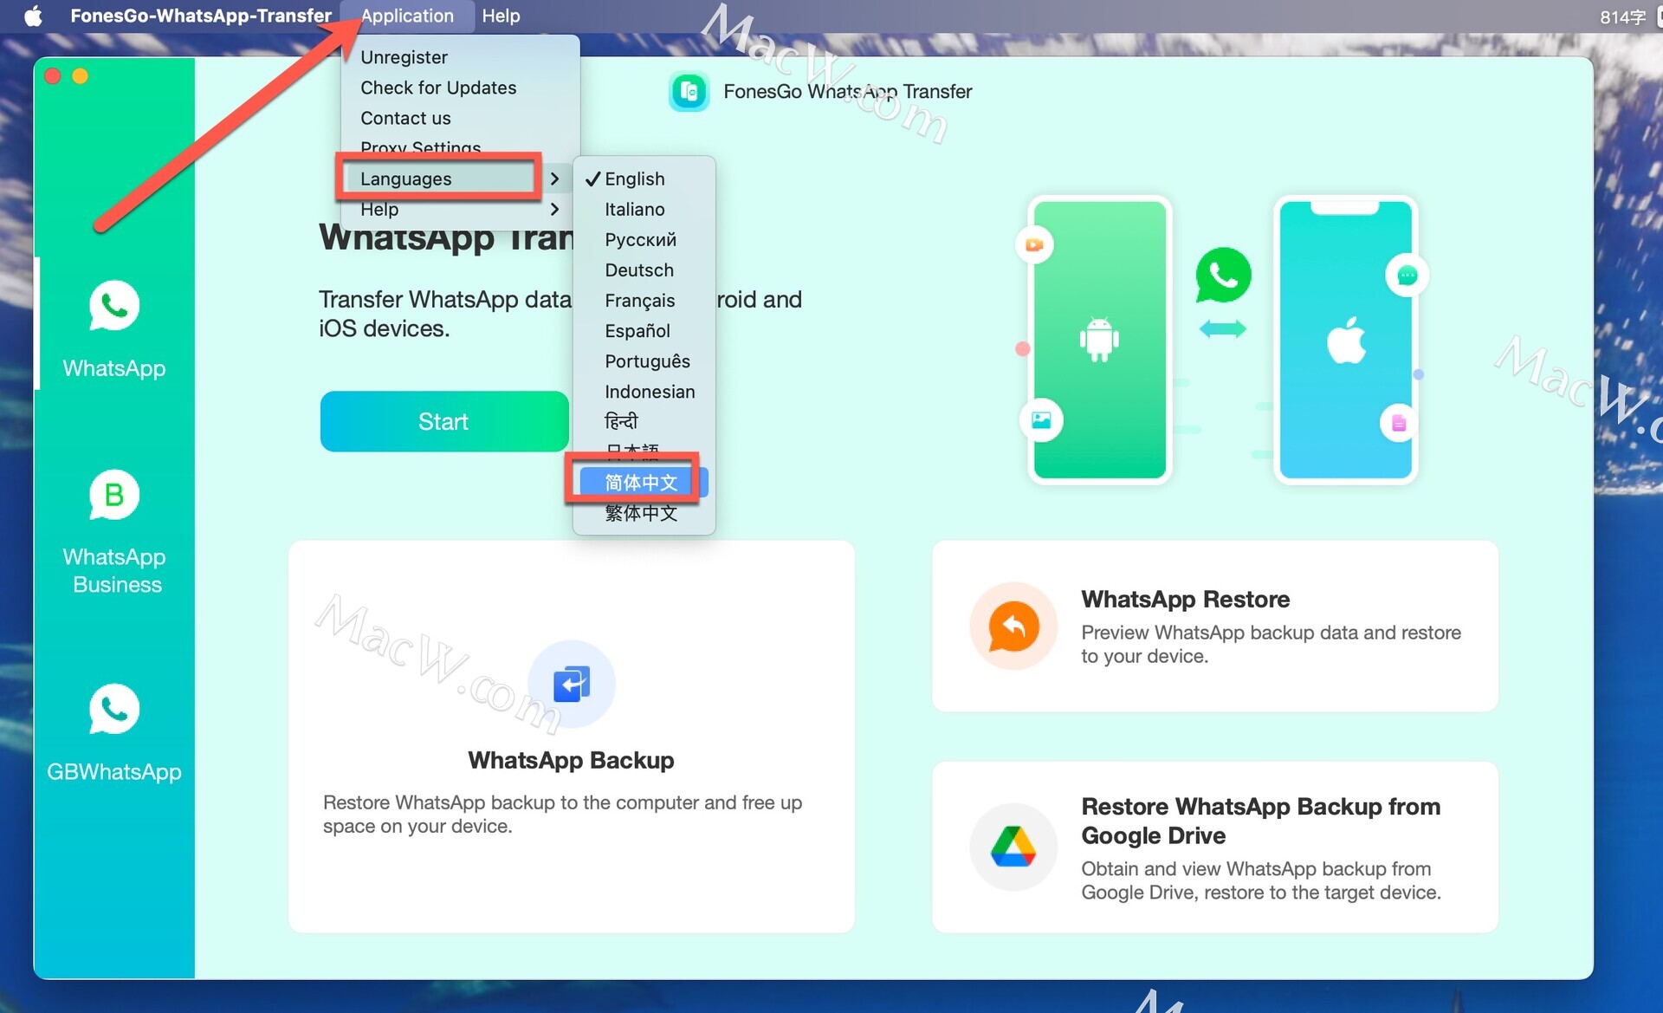
Task: Click the video bubble on Android phone
Action: 1034,245
